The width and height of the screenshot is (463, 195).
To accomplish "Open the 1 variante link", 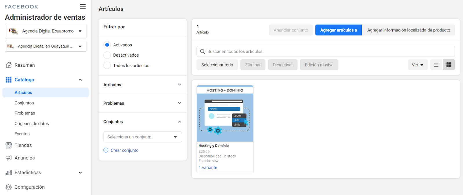I will [208, 168].
